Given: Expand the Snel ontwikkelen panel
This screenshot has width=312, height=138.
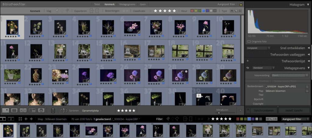Looking at the screenshot, I should click(x=308, y=48).
